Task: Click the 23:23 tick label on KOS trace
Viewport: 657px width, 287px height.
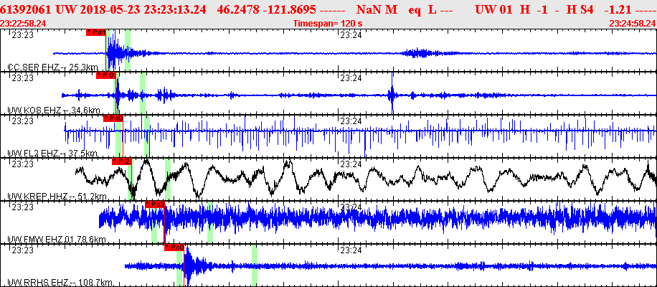Action: pyautogui.click(x=22, y=78)
